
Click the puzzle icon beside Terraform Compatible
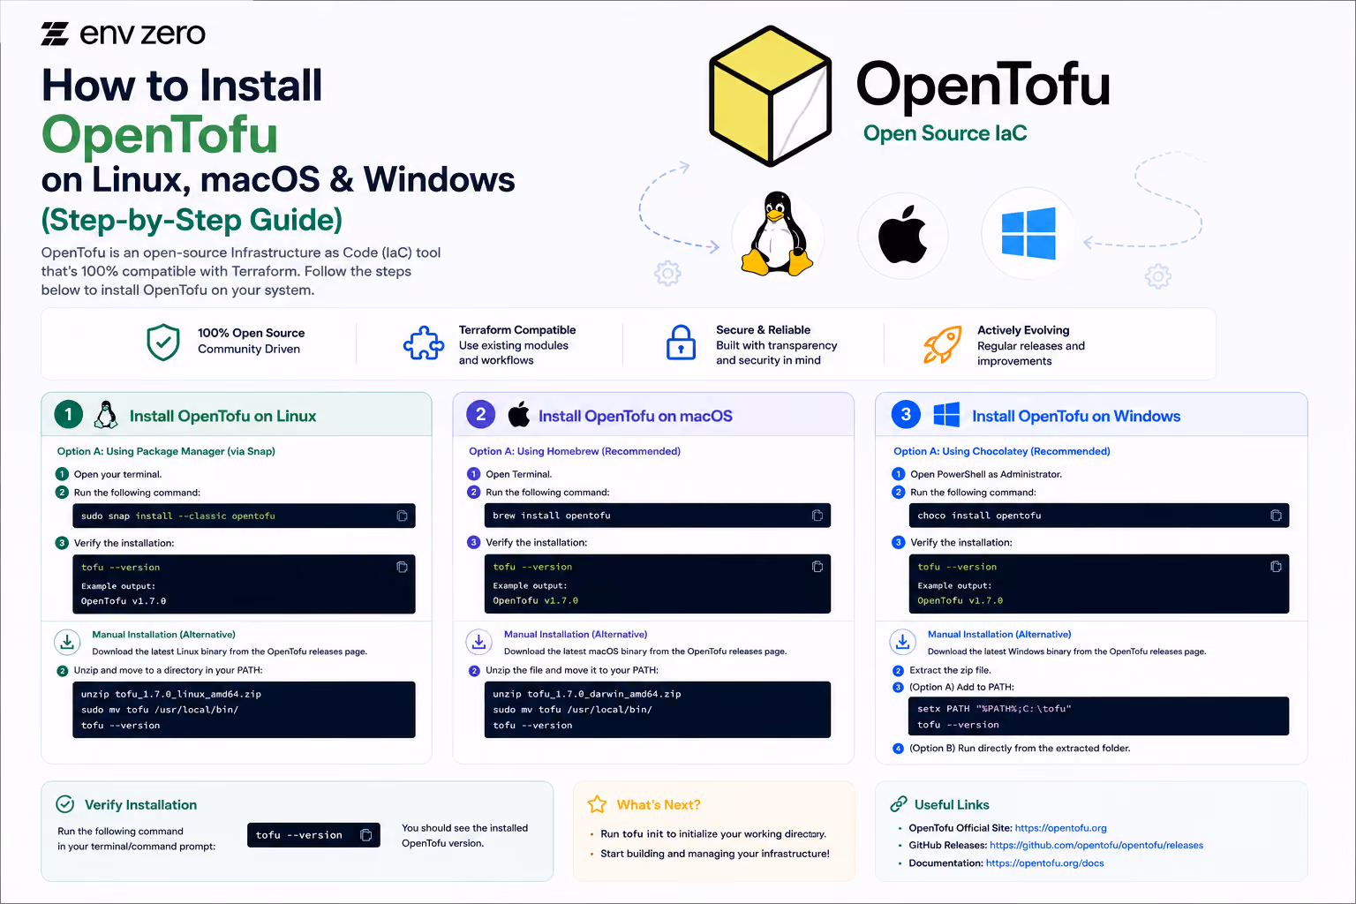tap(424, 343)
